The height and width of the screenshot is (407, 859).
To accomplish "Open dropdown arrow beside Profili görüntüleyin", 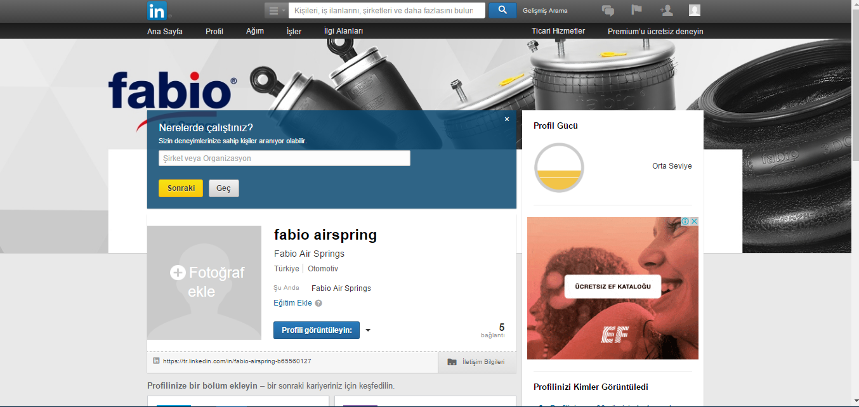I will 368,330.
